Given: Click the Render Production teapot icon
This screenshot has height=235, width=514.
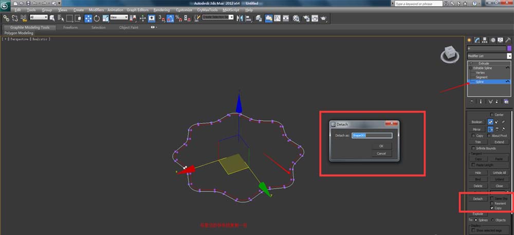Looking at the screenshot, I should 323,19.
